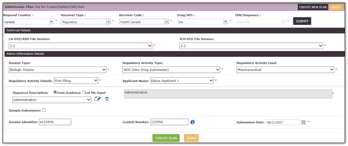Viewport: 348px width, 146px height.
Task: Choose the Let Me Input option
Action: coord(83,92)
